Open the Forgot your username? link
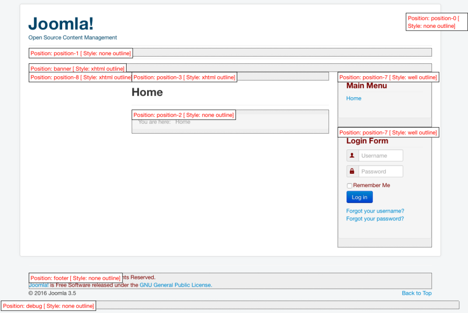Viewport: 468px width, 313px height. tap(375, 211)
